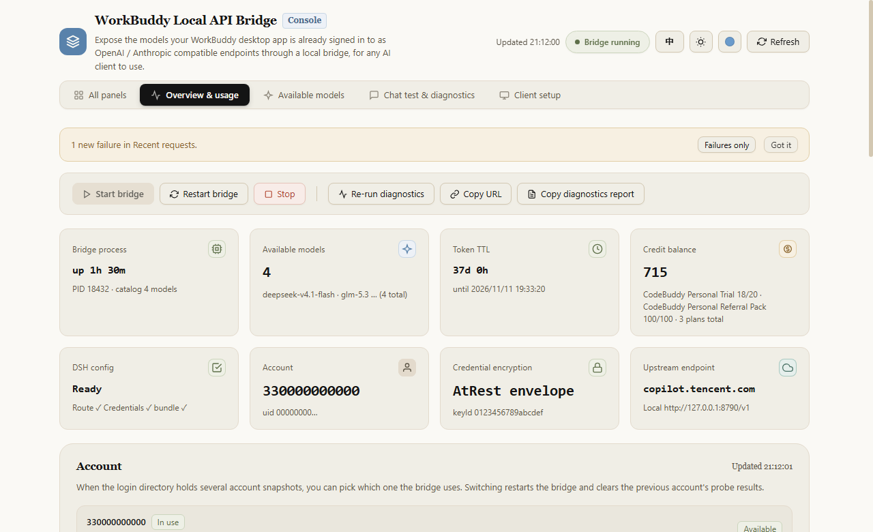
Task: Click 'AtRest envelope' encryption value
Action: pos(514,391)
